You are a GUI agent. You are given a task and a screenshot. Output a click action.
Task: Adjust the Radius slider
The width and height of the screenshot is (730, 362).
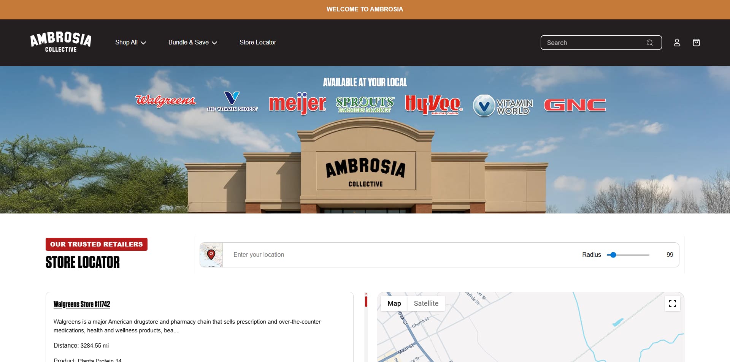pos(628,255)
